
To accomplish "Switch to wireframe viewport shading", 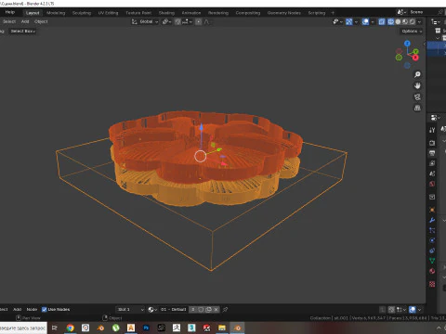I will coord(391,21).
